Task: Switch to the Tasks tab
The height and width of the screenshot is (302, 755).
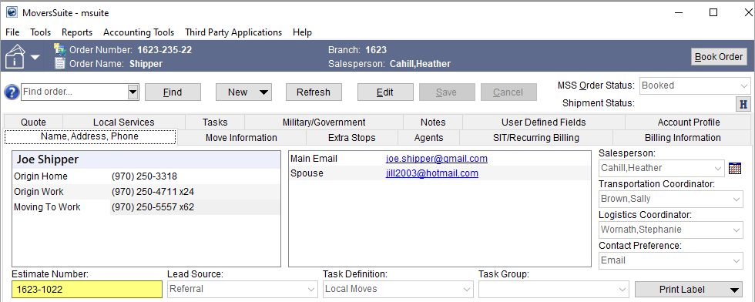Action: pos(215,122)
